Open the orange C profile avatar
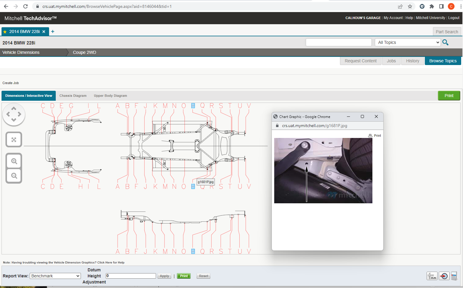The image size is (463, 288). [x=451, y=6]
